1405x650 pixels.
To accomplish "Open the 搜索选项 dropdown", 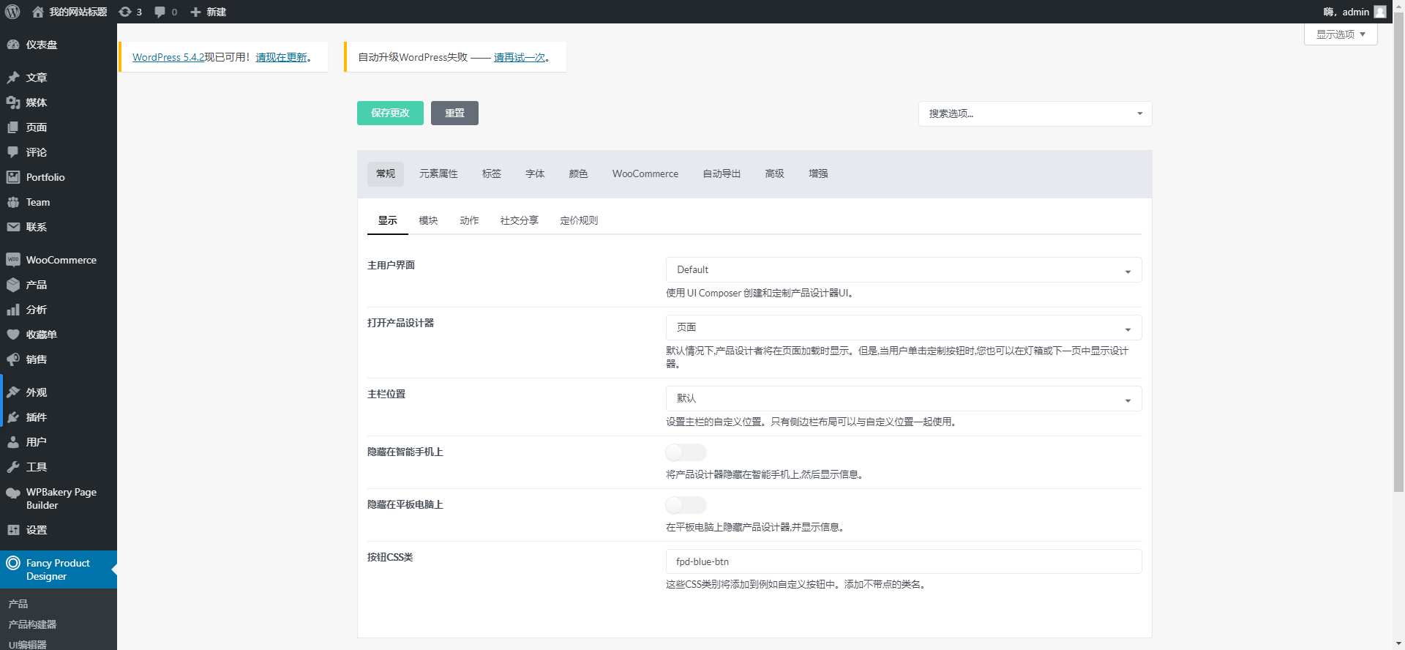I will coord(1035,114).
